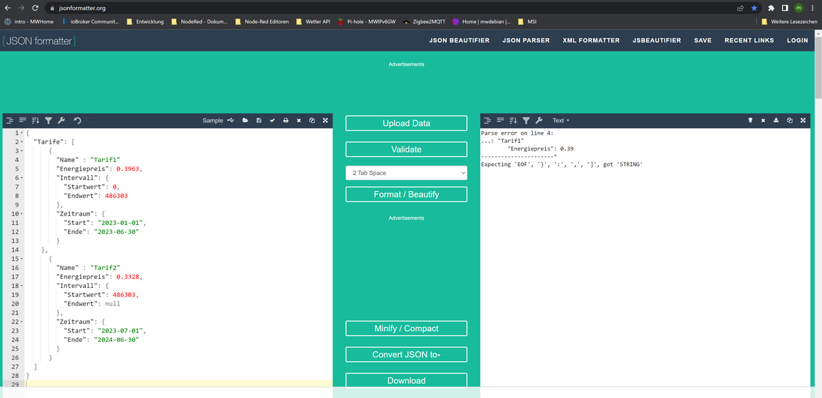The height and width of the screenshot is (398, 822).
Task: Open the JSBeautifier menu item
Action: point(657,40)
